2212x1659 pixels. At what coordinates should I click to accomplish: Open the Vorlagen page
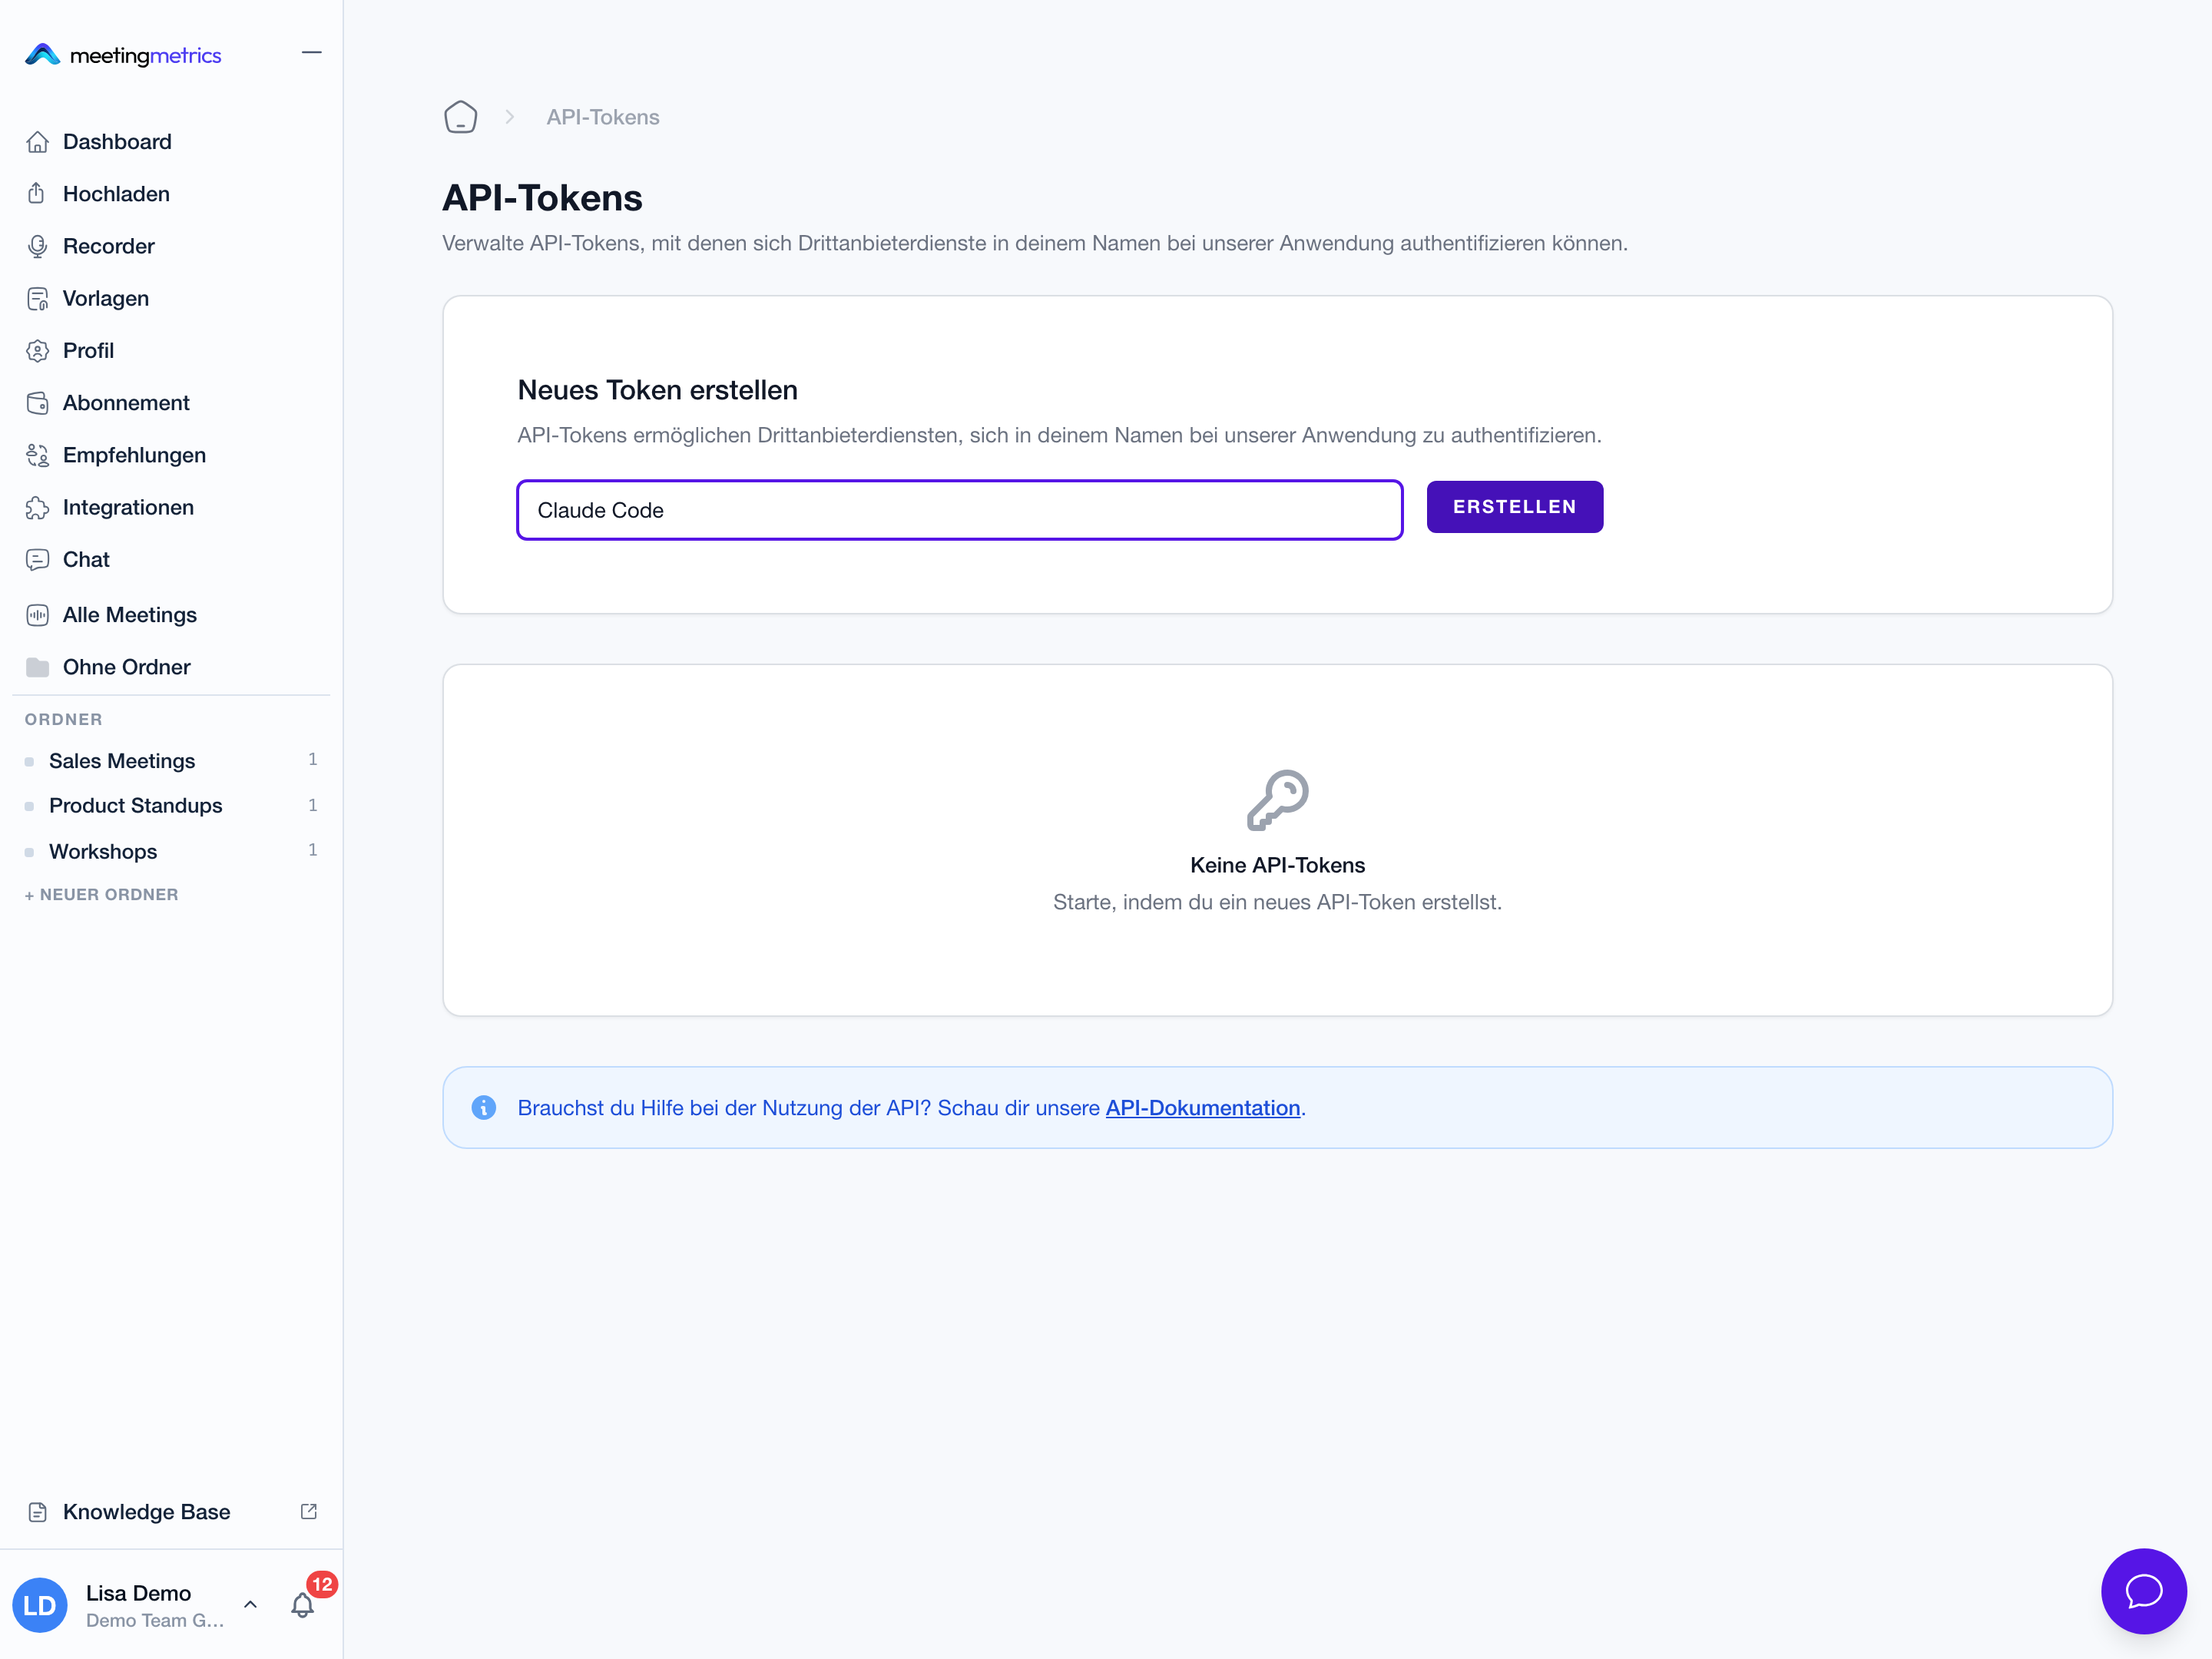pos(105,298)
